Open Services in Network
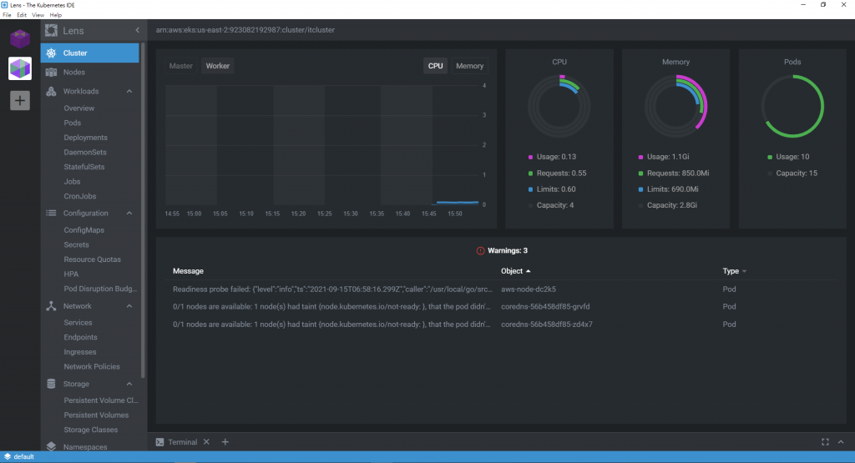Image resolution: width=855 pixels, height=463 pixels. click(x=78, y=323)
